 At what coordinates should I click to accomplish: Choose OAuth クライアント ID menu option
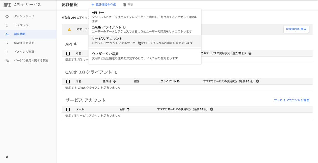(x=145, y=29)
